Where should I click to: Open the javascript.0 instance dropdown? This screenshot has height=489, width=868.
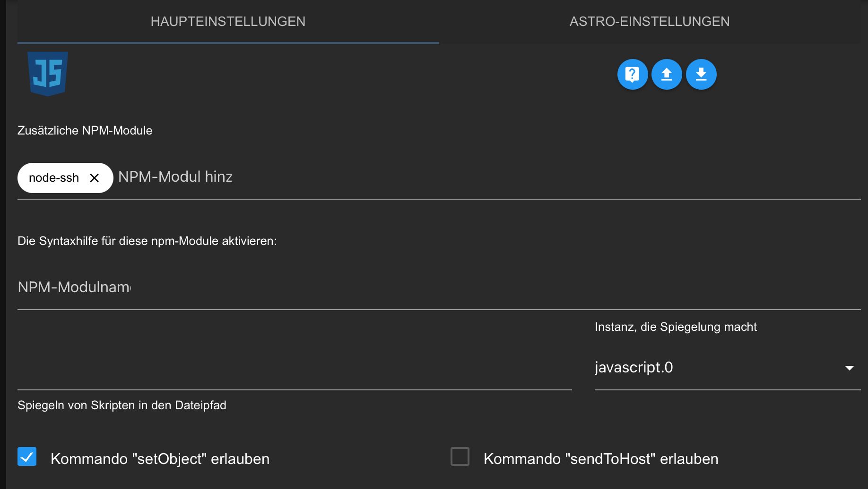point(719,368)
